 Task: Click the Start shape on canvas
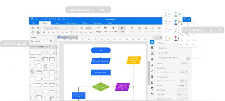pyautogui.click(x=101, y=50)
